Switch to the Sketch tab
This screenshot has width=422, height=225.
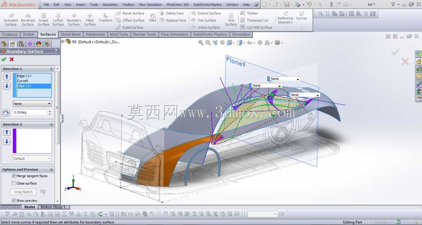click(28, 35)
